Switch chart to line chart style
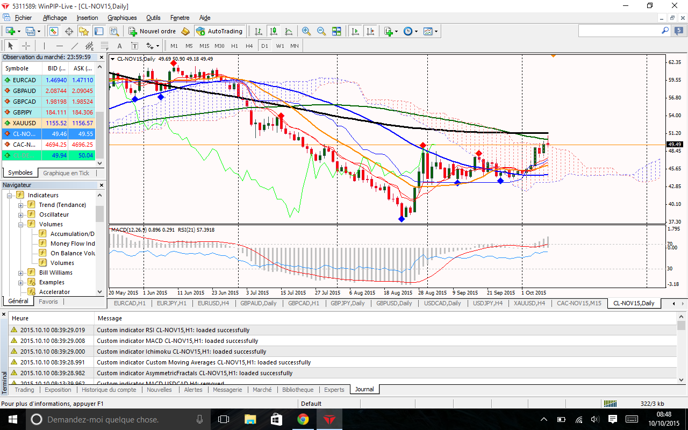The height and width of the screenshot is (430, 688). tap(289, 31)
